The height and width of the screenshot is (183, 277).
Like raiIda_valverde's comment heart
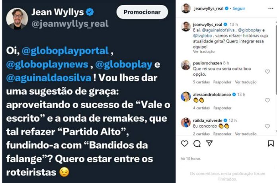pyautogui.click(x=267, y=126)
